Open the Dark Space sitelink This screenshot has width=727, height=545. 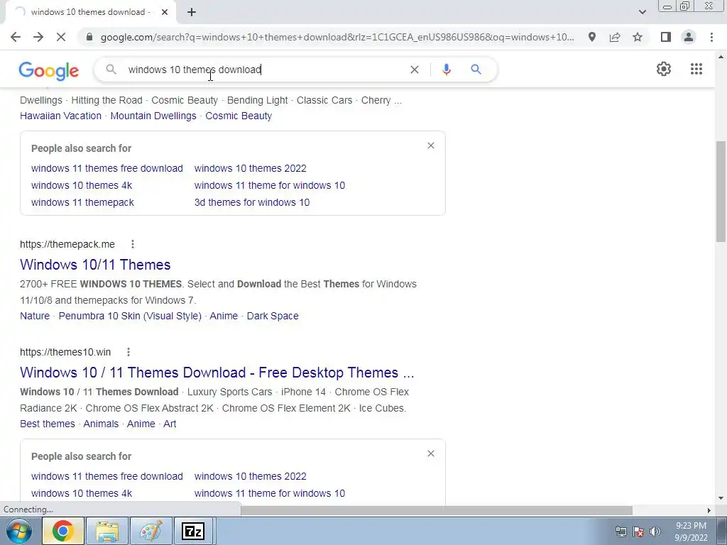coord(273,316)
